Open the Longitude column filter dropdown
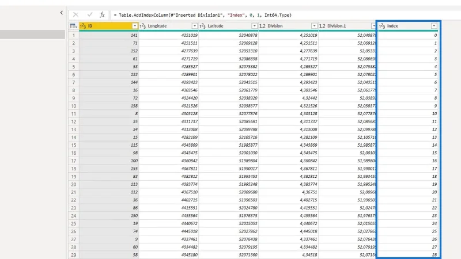Screen dimensions: 461x259 click(194, 26)
